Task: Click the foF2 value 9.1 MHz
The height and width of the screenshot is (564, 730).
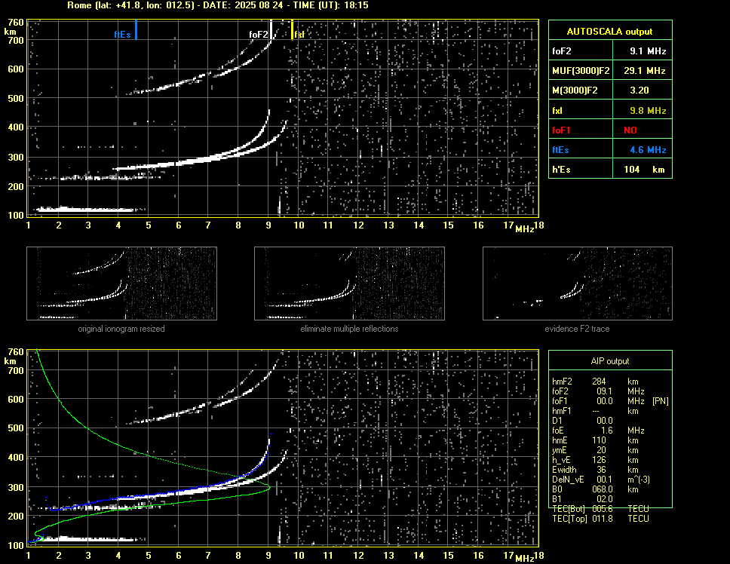Action: 648,51
